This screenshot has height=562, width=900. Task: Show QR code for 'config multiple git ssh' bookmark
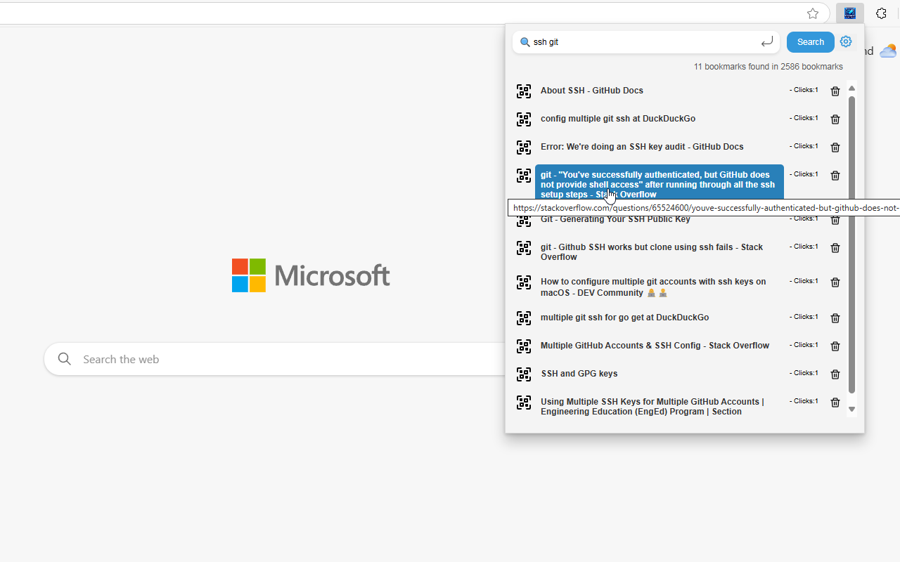pos(524,119)
